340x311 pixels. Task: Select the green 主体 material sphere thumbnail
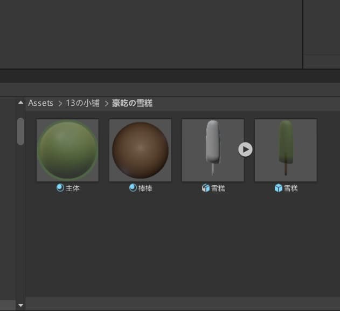point(67,150)
